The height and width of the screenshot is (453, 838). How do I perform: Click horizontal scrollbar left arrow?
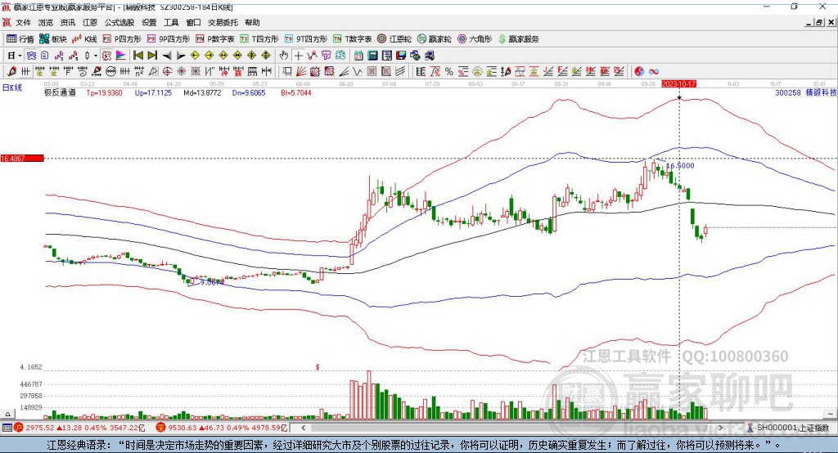point(303,428)
